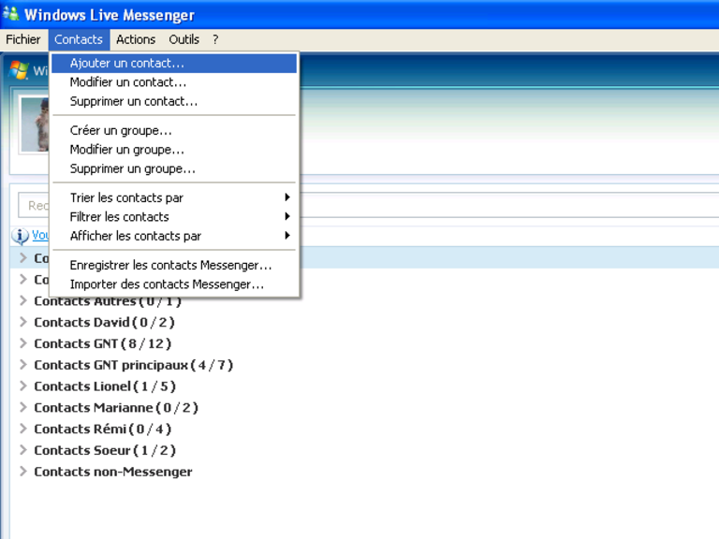Image resolution: width=719 pixels, height=539 pixels.
Task: Choose Modifier un contact…
Action: (x=174, y=82)
